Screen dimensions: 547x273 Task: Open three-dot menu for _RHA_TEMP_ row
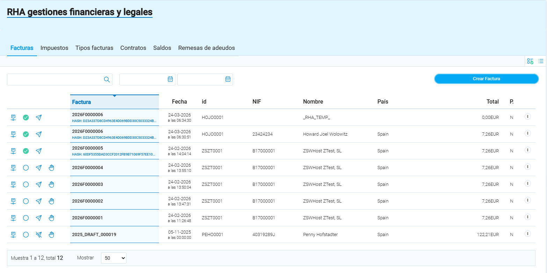528,116
